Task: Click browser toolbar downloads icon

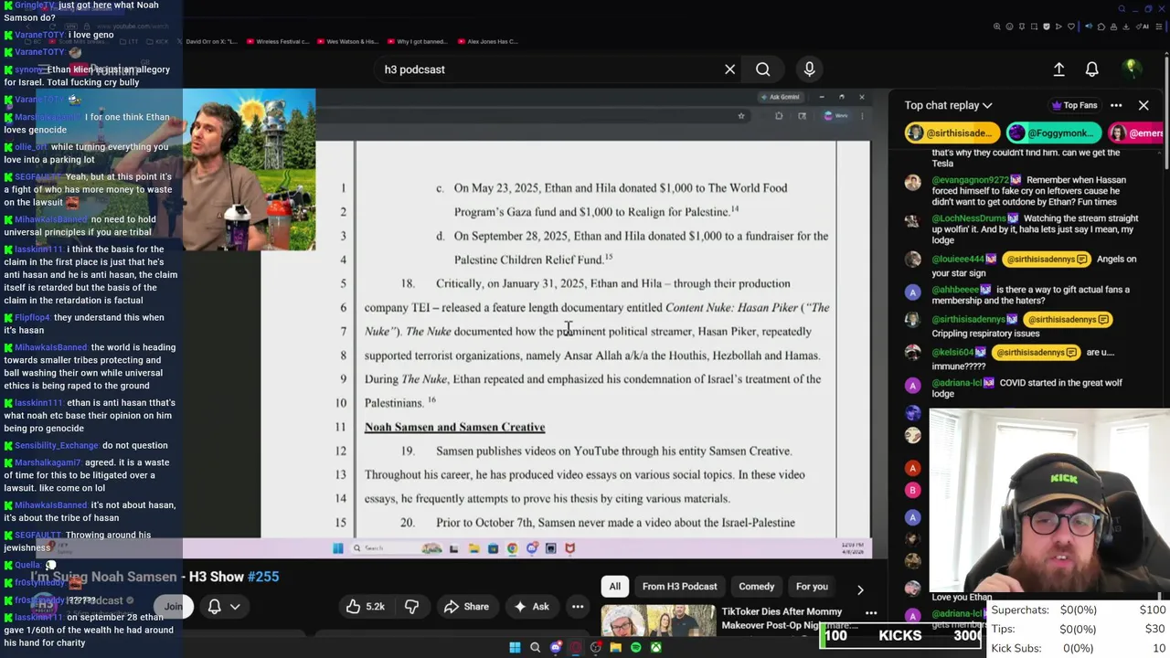Action: 1126,27
